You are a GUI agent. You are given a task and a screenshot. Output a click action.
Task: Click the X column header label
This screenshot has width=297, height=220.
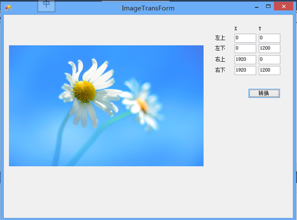coord(236,29)
